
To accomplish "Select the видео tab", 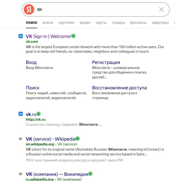I will click(85, 22).
